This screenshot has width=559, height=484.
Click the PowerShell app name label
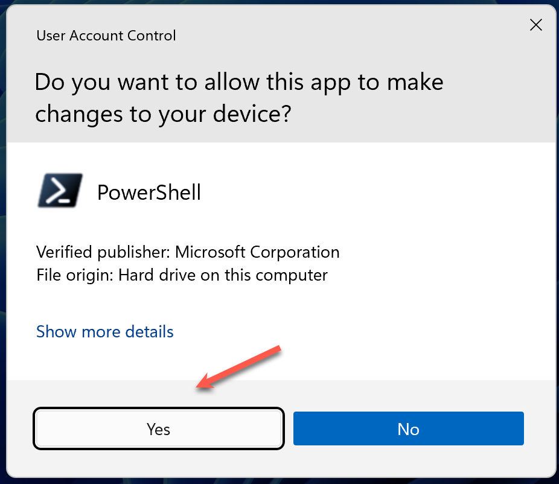(149, 193)
